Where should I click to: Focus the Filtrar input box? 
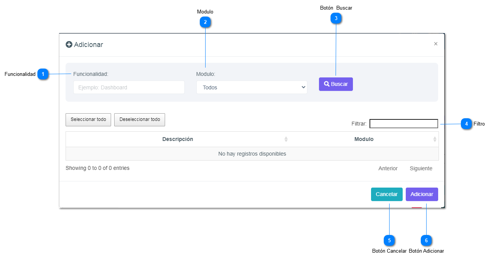[x=403, y=124]
